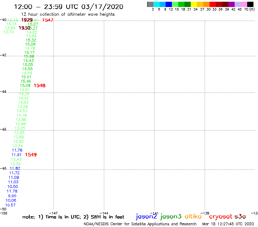
Task: Click the 15.32 wave height reading
Action: click(31, 40)
